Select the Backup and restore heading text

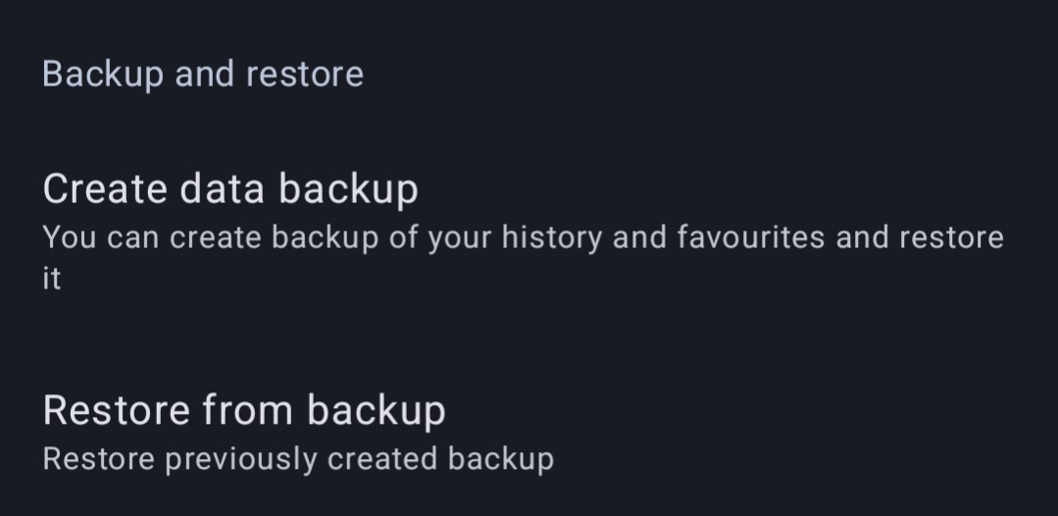click(203, 75)
